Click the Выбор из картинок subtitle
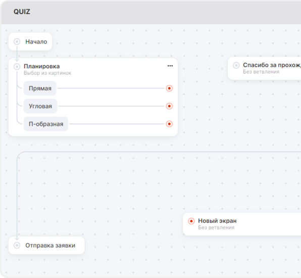301x278 pixels. [x=47, y=73]
